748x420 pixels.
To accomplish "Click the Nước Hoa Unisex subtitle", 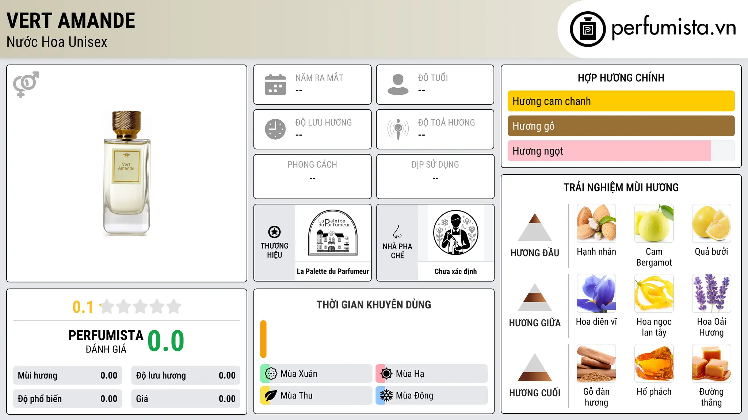I will [x=57, y=42].
